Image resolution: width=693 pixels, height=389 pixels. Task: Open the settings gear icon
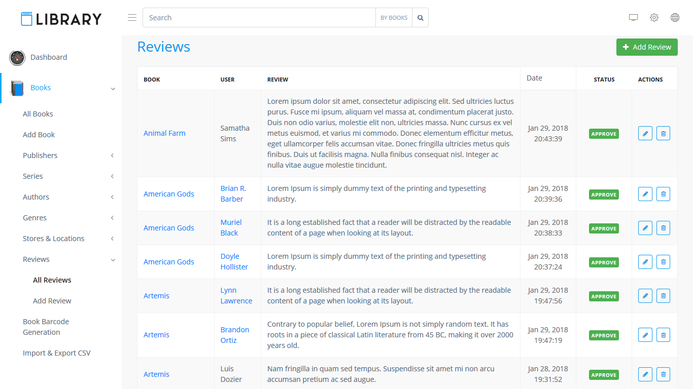[654, 18]
